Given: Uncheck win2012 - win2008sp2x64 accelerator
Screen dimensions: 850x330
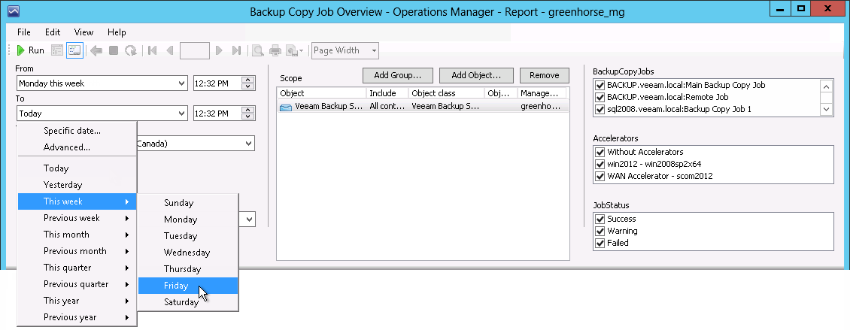Looking at the screenshot, I should pos(600,164).
